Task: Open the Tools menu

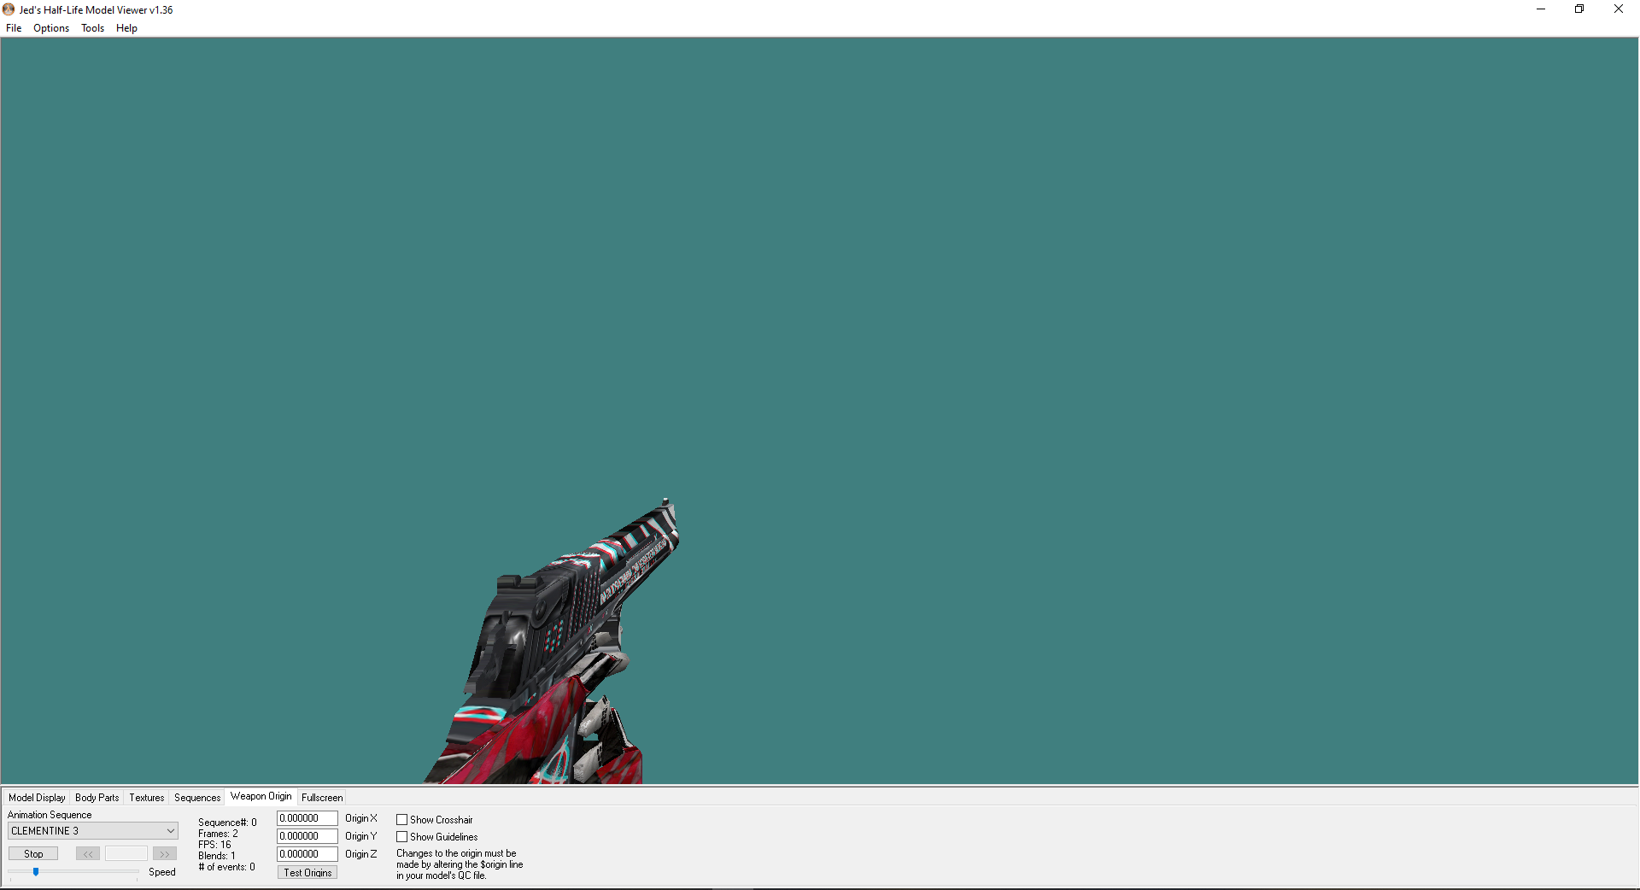Action: click(x=92, y=28)
